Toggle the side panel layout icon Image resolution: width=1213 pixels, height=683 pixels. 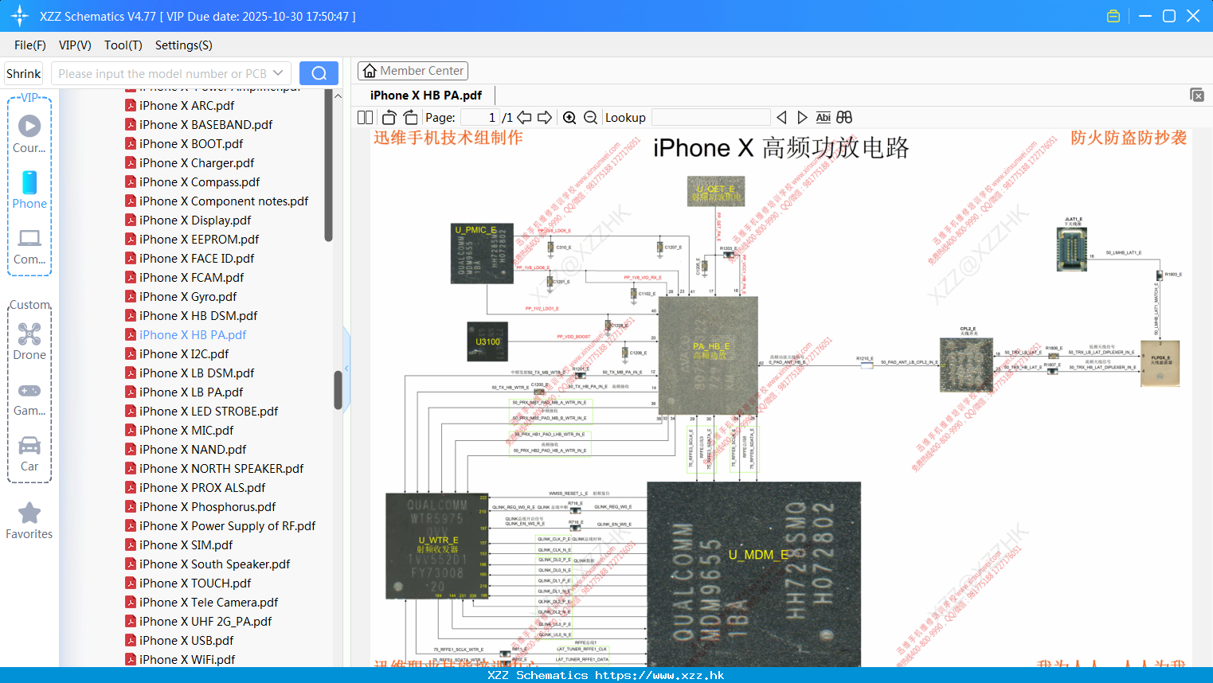[x=365, y=117]
